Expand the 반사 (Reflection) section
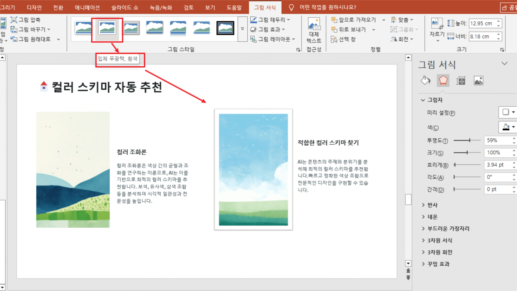517x291 pixels. pos(431,205)
